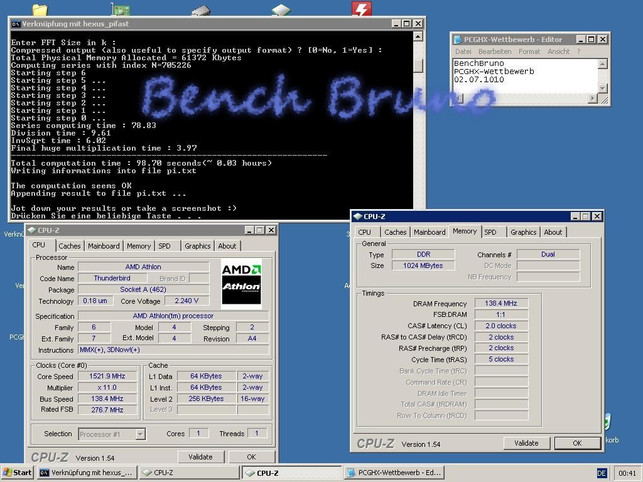
Task: Switch to Graphics tab in Memory window
Action: (x=523, y=232)
